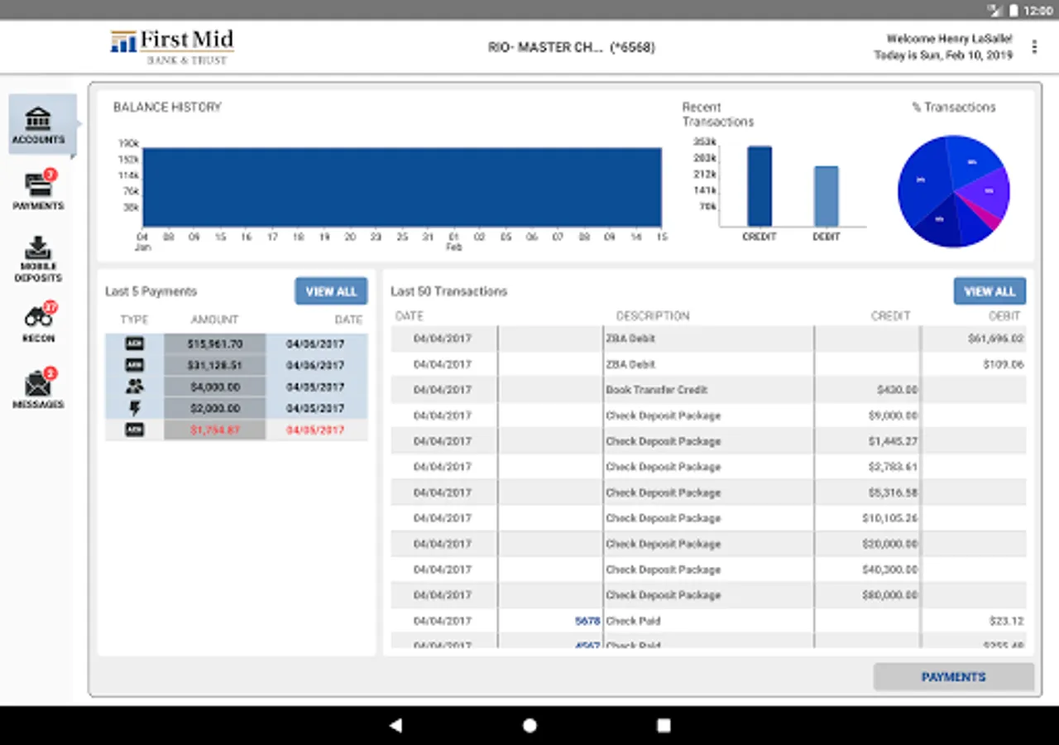This screenshot has height=745, width=1059.
Task: Tap the First Mid Bank logo
Action: [172, 47]
